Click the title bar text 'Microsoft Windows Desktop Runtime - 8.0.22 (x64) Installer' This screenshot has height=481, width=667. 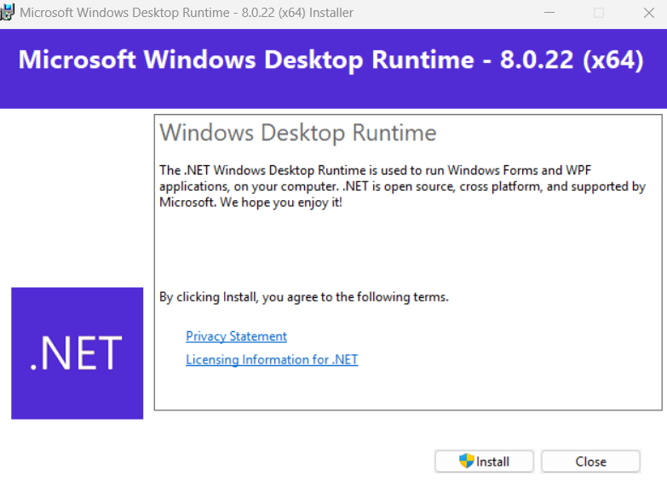(187, 13)
